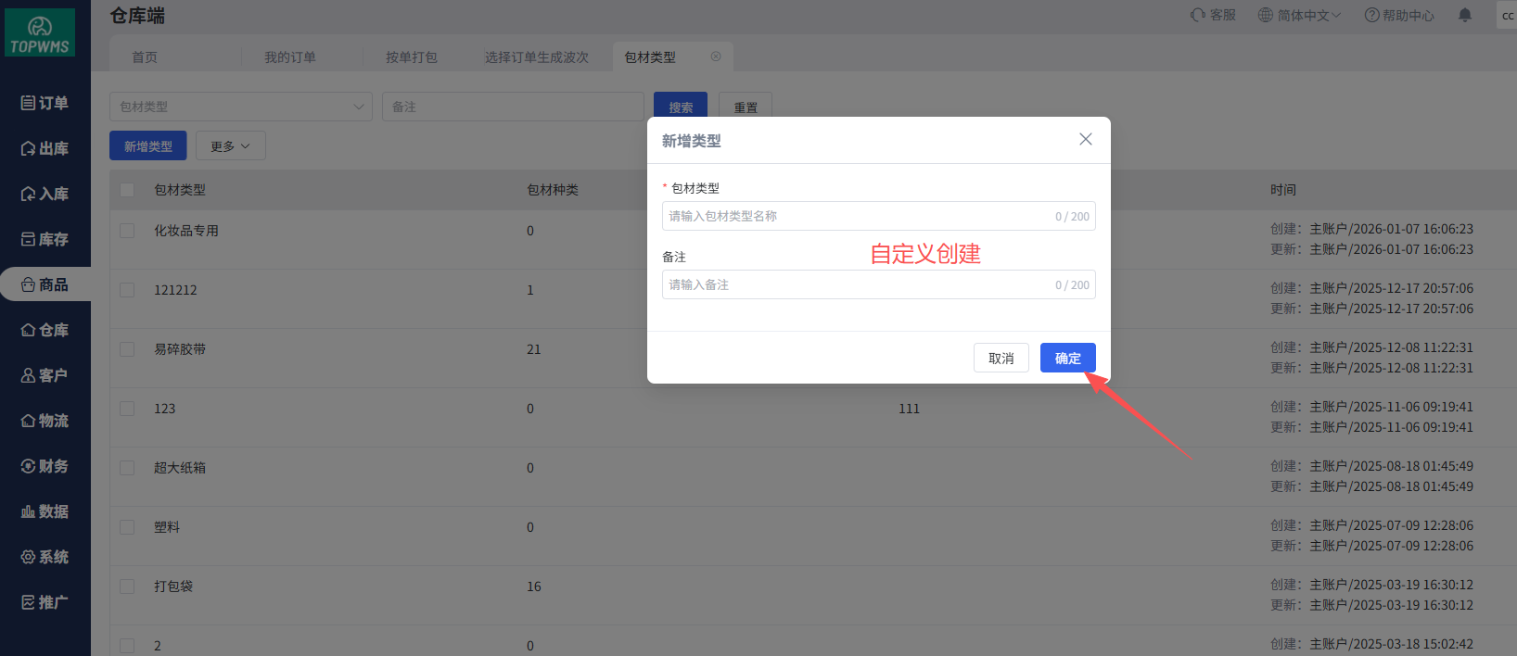Expand the 更多 dropdown button

point(230,146)
